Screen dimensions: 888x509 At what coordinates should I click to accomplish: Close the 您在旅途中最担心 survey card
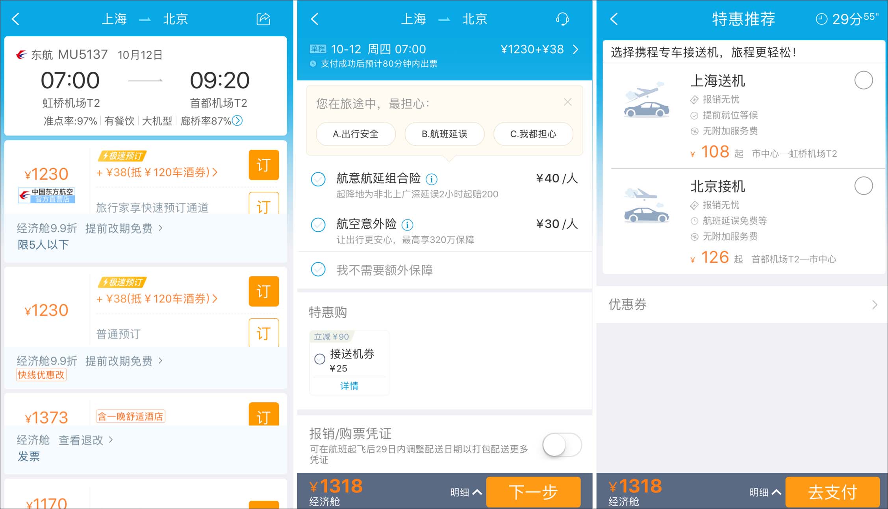click(x=567, y=102)
